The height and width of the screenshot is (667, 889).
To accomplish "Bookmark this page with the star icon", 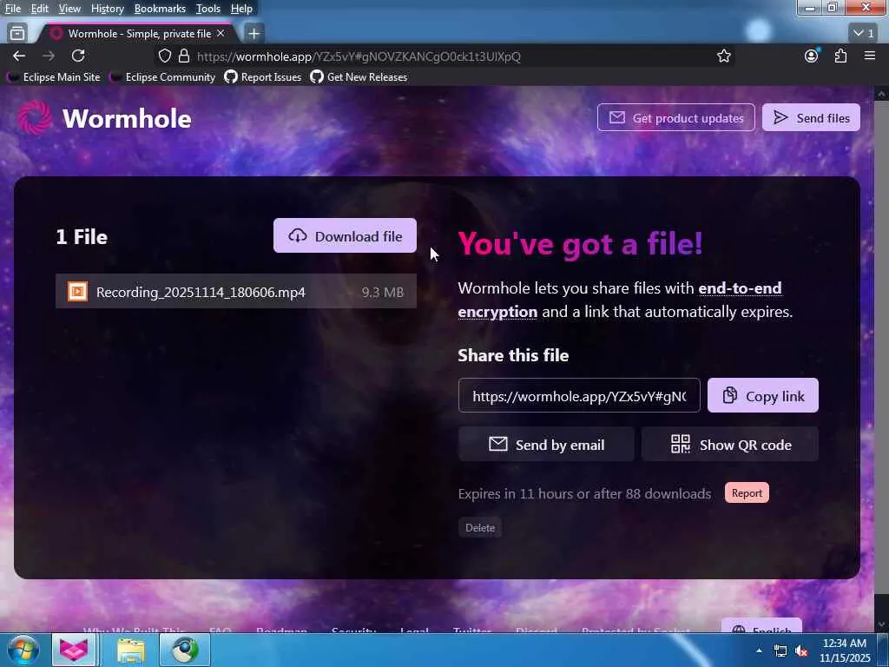I will (x=723, y=56).
